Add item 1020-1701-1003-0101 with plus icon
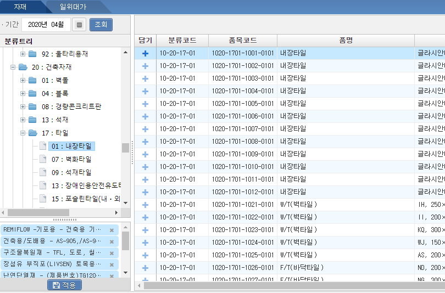 coord(145,78)
